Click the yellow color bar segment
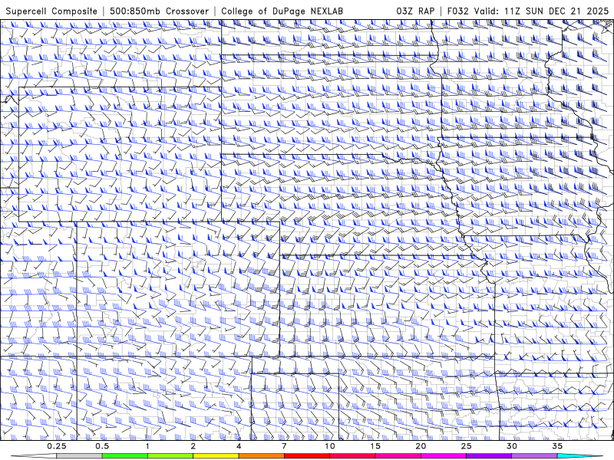Viewport: 614px width, 460px height. click(x=216, y=456)
